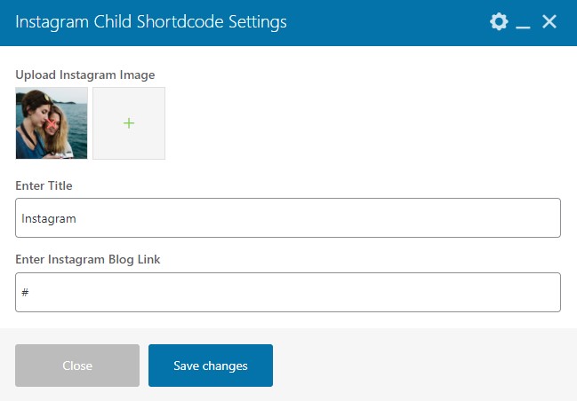Image resolution: width=577 pixels, height=401 pixels.
Task: Add another image with the green plus
Action: 129,123
